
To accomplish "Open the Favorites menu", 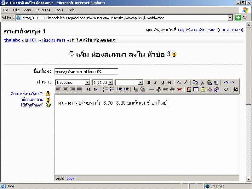I will coord(43,10).
